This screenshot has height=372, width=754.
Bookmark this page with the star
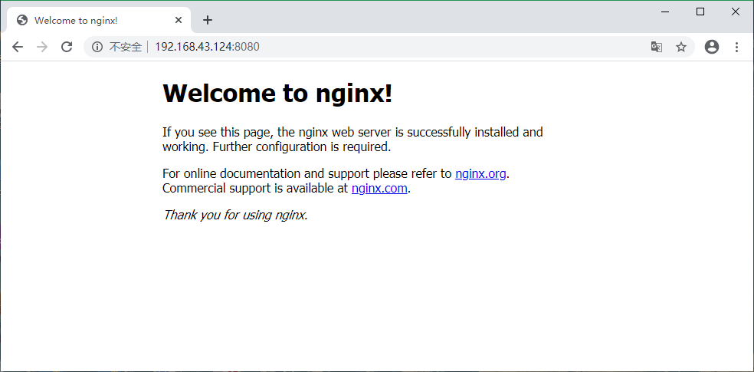click(680, 47)
